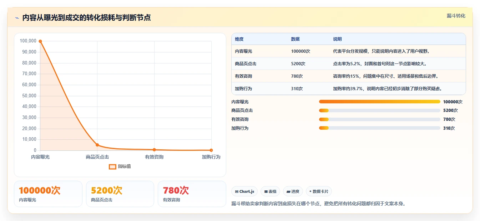The height and width of the screenshot is (221, 480).
Task: Click the description starting 点击率为5.2%
Action: pos(380,64)
